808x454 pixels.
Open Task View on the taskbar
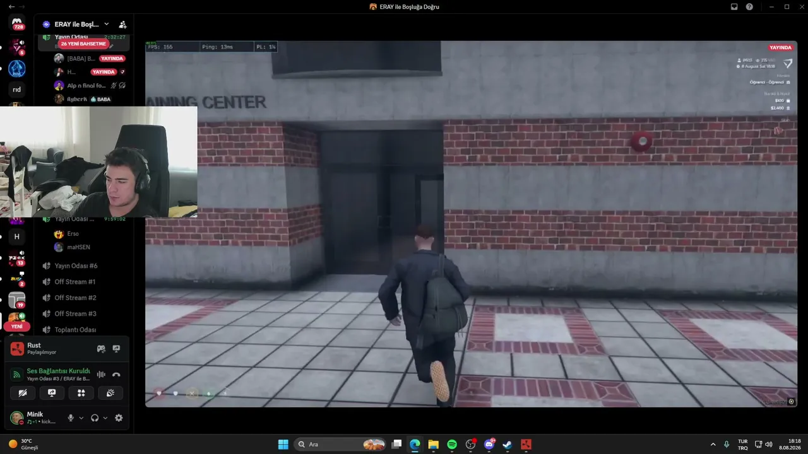click(x=396, y=445)
